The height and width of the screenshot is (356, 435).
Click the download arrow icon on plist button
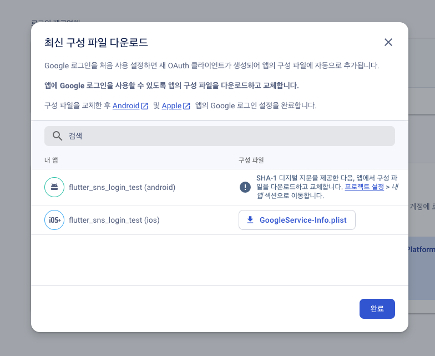click(x=250, y=220)
